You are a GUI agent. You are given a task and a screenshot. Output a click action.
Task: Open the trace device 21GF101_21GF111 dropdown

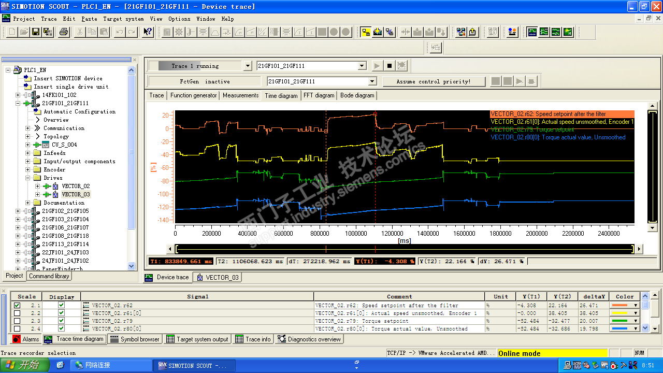coord(363,66)
